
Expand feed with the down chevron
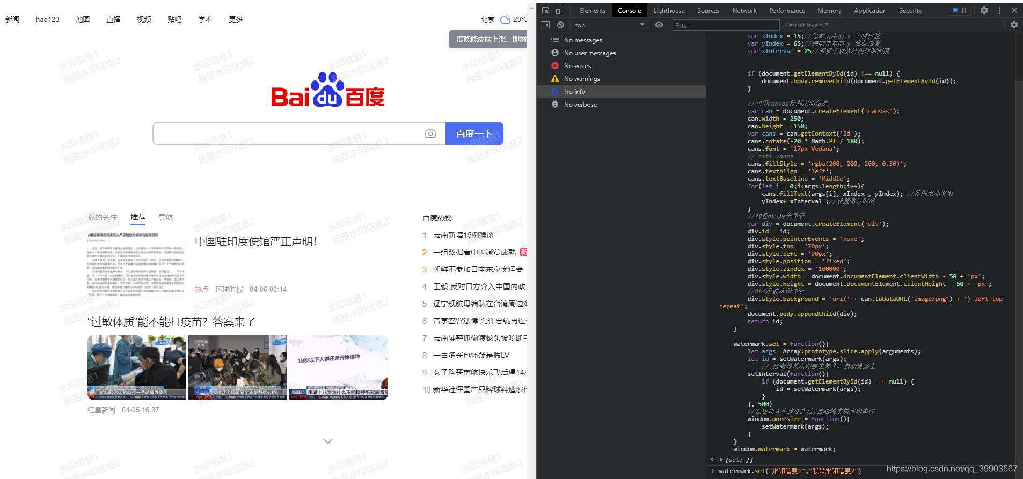[x=328, y=441]
